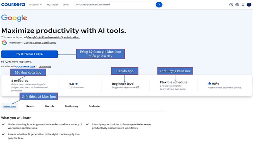
Task: Click the Coursera Plus logo
Action: 25,67
